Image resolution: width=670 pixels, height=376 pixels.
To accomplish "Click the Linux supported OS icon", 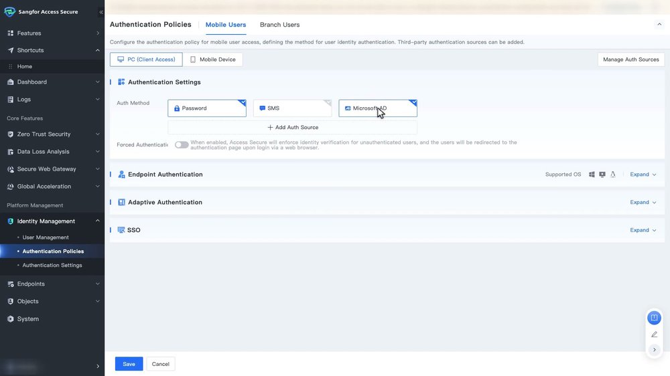I will pos(613,175).
